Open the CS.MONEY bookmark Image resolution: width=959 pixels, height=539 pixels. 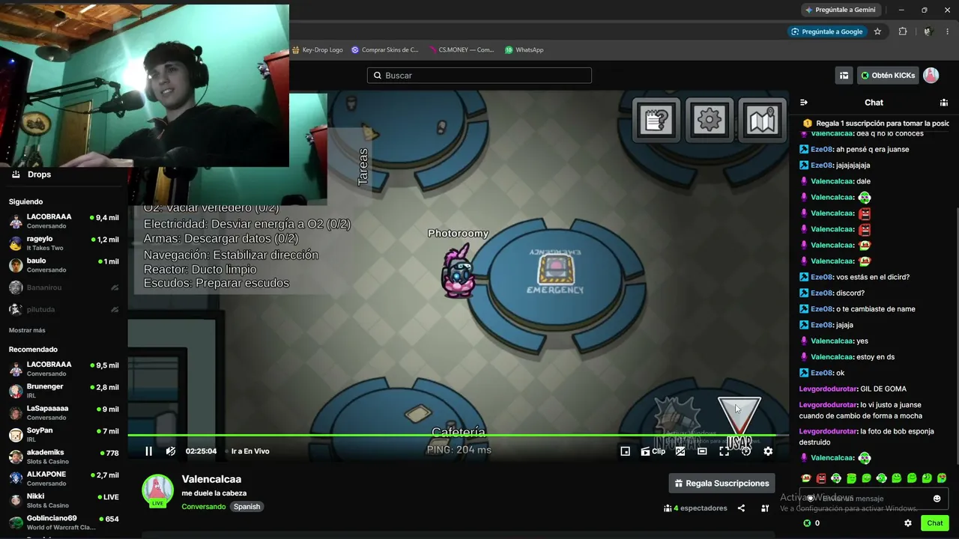[x=462, y=50]
